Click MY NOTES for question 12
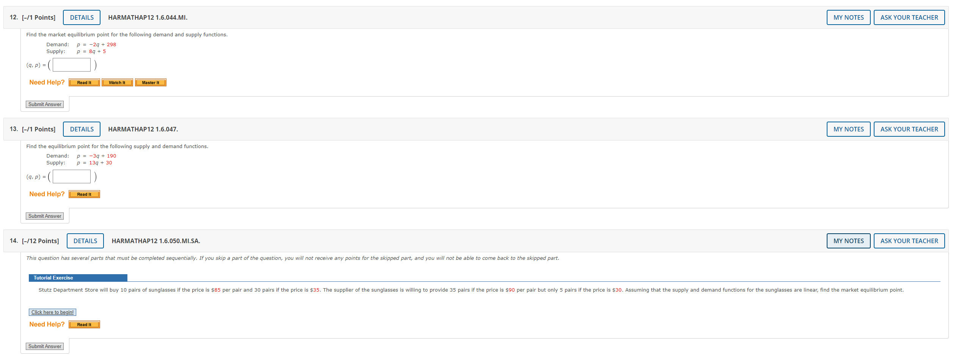The height and width of the screenshot is (356, 953). click(x=848, y=17)
